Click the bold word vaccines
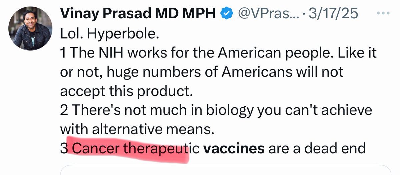This screenshot has width=400, height=175. coord(234,147)
